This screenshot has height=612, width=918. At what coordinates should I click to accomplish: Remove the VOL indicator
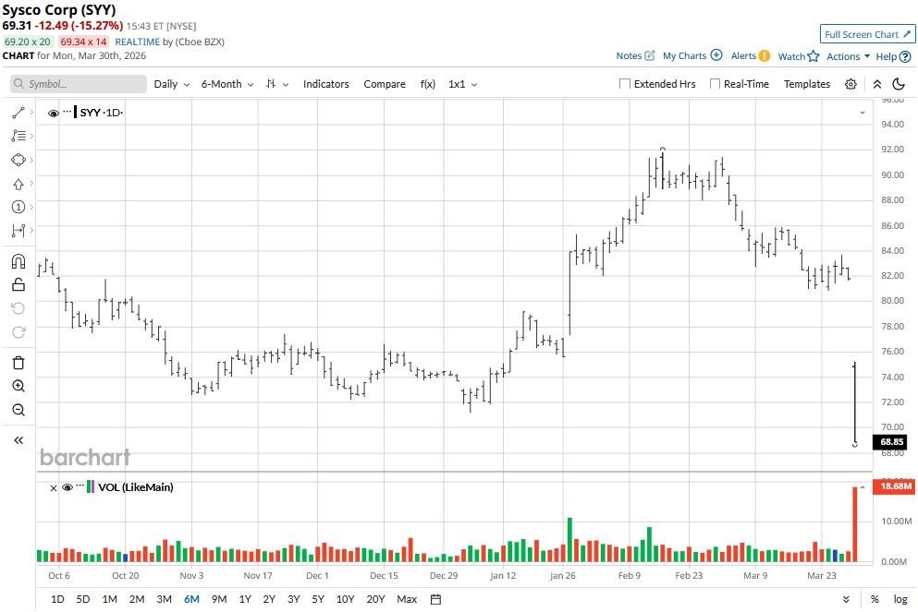point(54,487)
